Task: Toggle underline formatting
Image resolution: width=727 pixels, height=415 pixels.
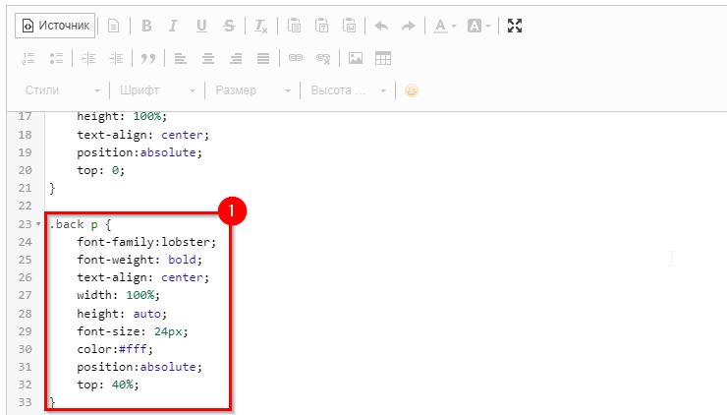Action: pyautogui.click(x=201, y=26)
